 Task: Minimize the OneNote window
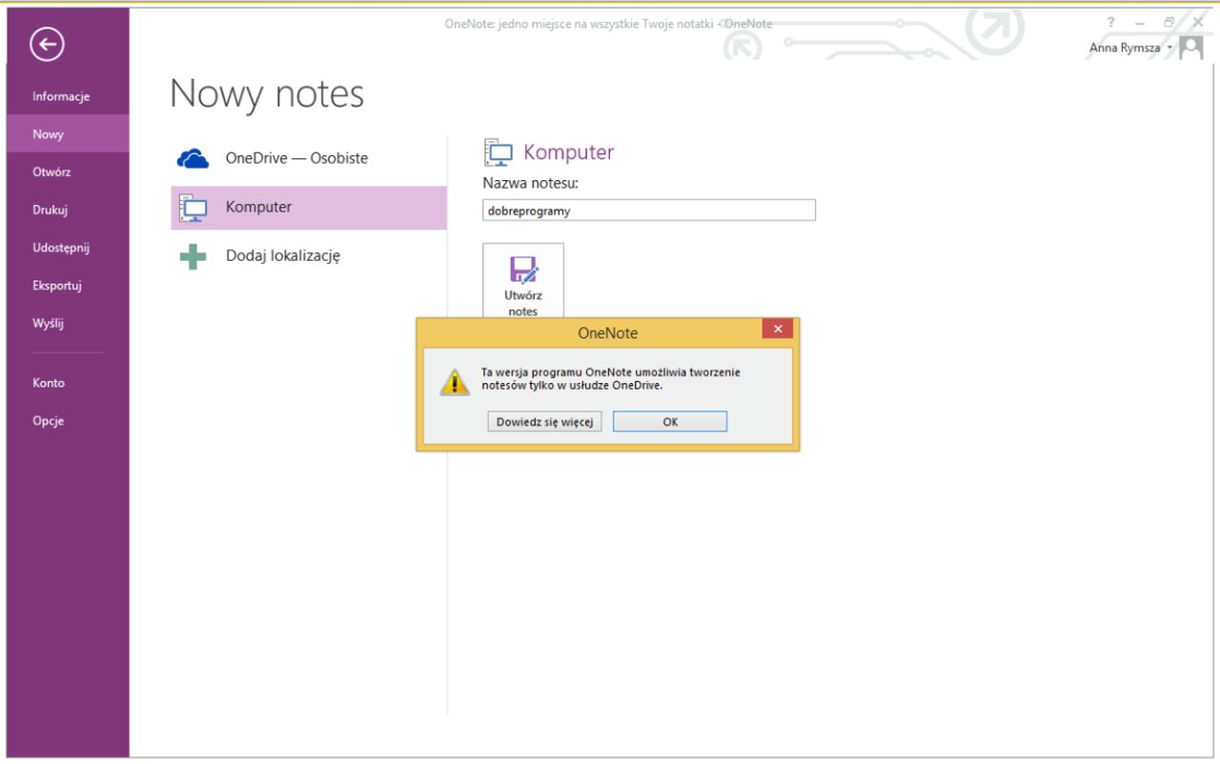pyautogui.click(x=1140, y=22)
